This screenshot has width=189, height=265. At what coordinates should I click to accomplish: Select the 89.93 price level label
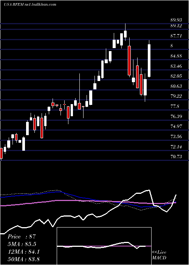click(x=176, y=20)
